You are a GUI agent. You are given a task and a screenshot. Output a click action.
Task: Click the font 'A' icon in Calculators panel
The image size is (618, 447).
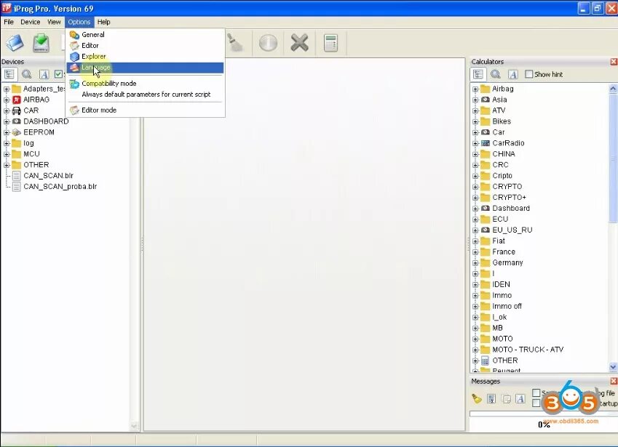512,74
